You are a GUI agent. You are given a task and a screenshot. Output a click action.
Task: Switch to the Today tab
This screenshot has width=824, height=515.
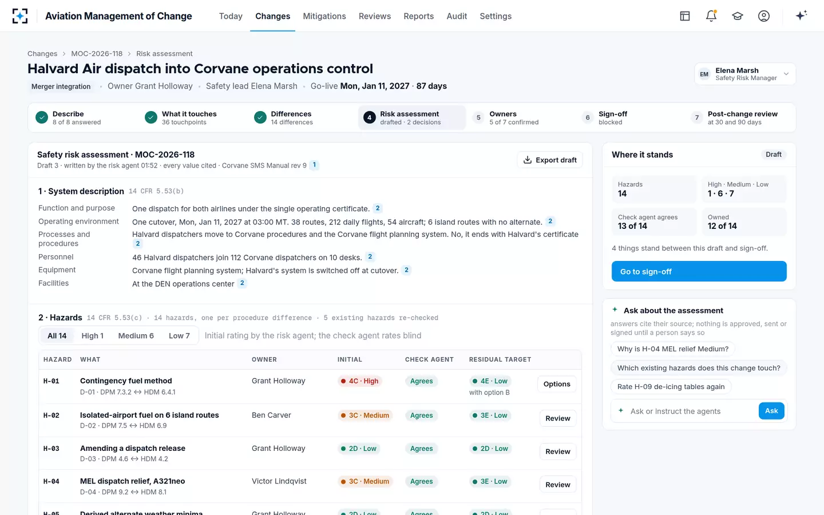click(x=231, y=16)
